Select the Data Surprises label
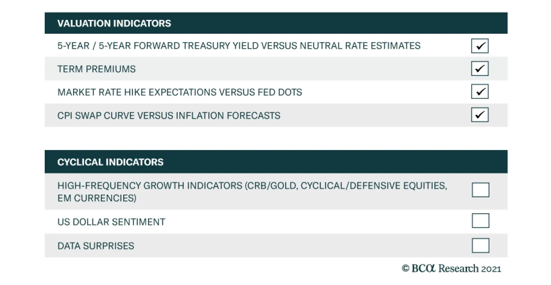This screenshot has width=551, height=285. [96, 246]
